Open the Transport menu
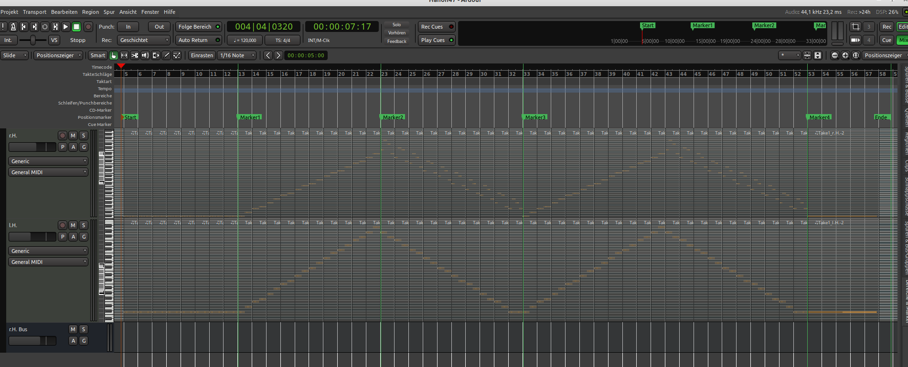908x367 pixels. [34, 12]
